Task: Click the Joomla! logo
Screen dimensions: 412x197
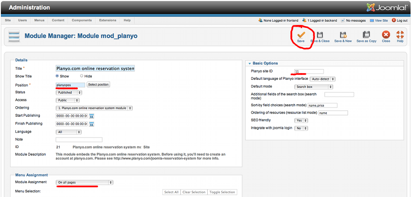Action: click(x=387, y=8)
